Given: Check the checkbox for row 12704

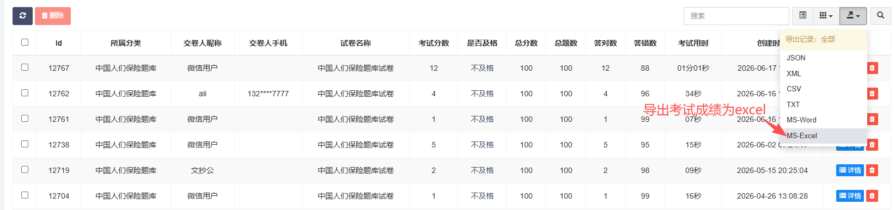Looking at the screenshot, I should tap(25, 195).
